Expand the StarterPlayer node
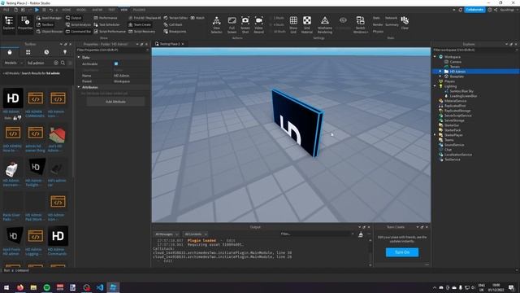The height and width of the screenshot is (293, 520). (435, 135)
